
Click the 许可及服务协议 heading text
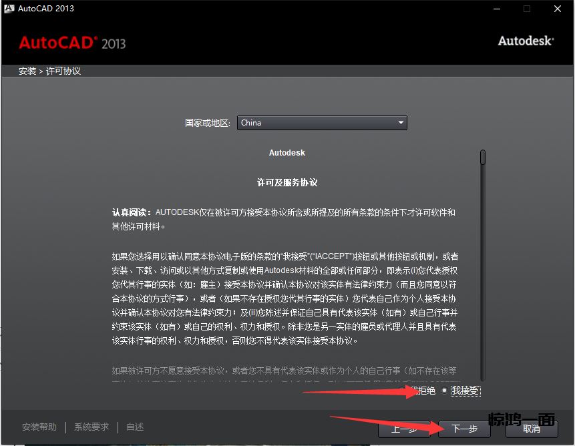[287, 182]
